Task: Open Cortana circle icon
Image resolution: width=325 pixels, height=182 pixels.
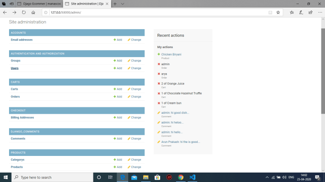Action: 99,177
